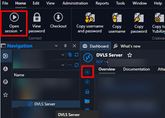Open the vault ellipsis options
The height and width of the screenshot is (118, 165).
70,65
